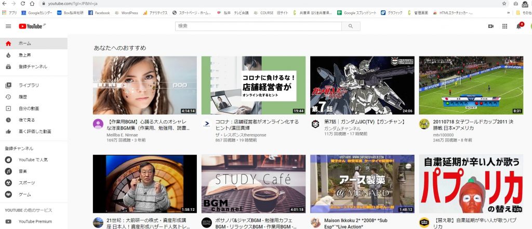Screen dimensions: 532x229
Task: Open the YouTube apps grid icon
Action: pos(504,26)
